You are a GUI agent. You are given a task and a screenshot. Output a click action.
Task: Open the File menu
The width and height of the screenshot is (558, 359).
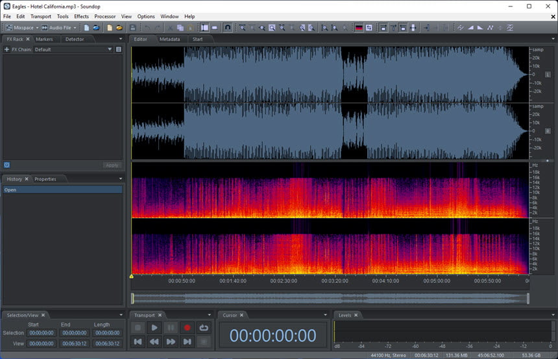click(7, 16)
